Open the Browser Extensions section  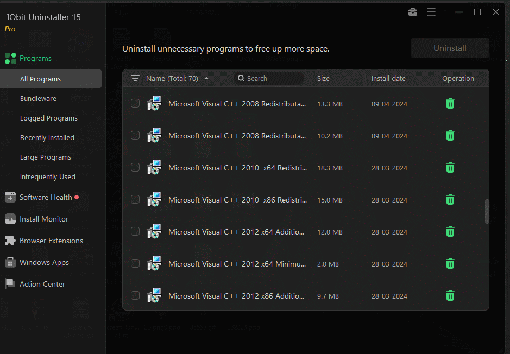coord(51,241)
